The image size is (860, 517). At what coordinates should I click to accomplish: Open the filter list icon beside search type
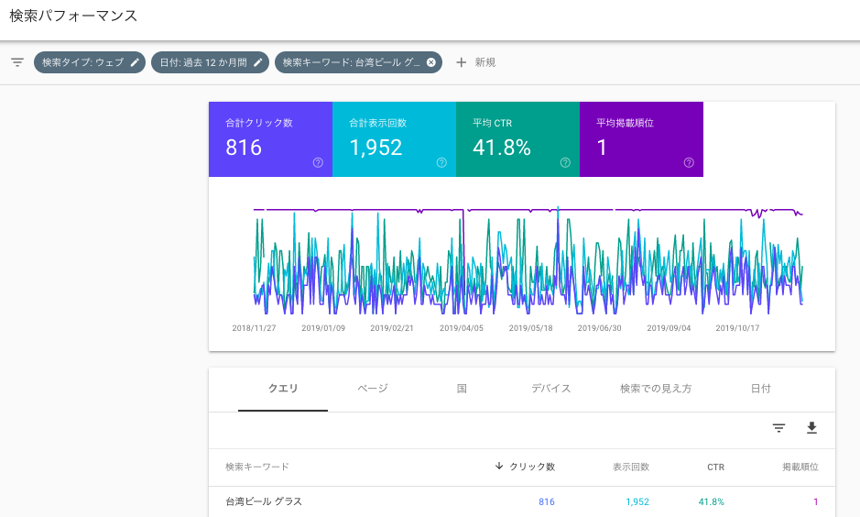(x=17, y=62)
